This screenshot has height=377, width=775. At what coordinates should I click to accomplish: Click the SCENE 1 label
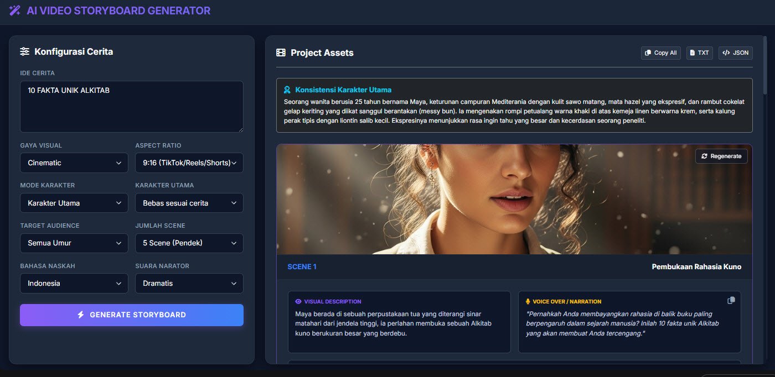click(x=302, y=267)
